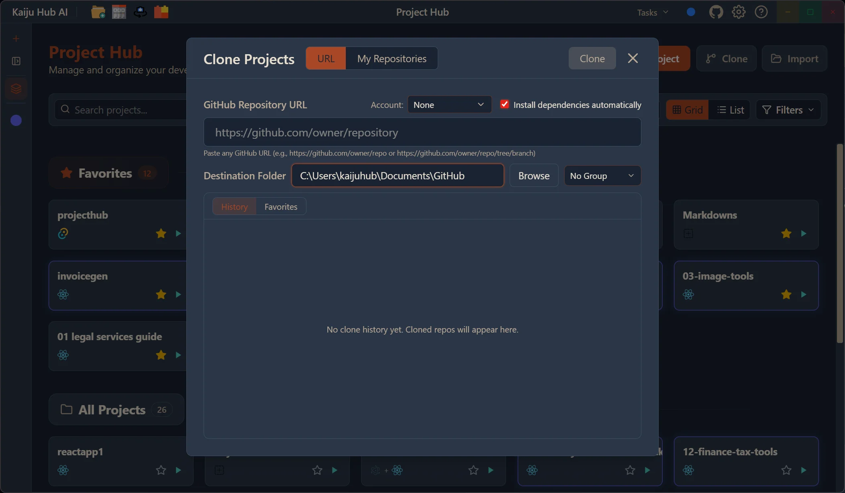Favorite the reactapp1 project star
845x493 pixels.
(x=161, y=470)
